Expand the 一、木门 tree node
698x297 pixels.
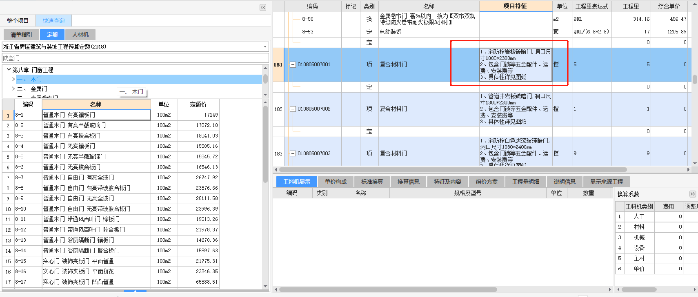tap(13, 79)
